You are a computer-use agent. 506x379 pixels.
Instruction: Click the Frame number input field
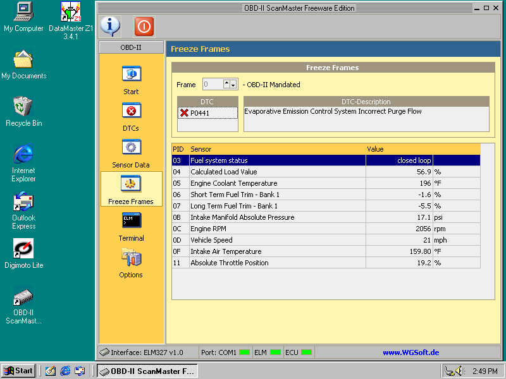[x=213, y=85]
